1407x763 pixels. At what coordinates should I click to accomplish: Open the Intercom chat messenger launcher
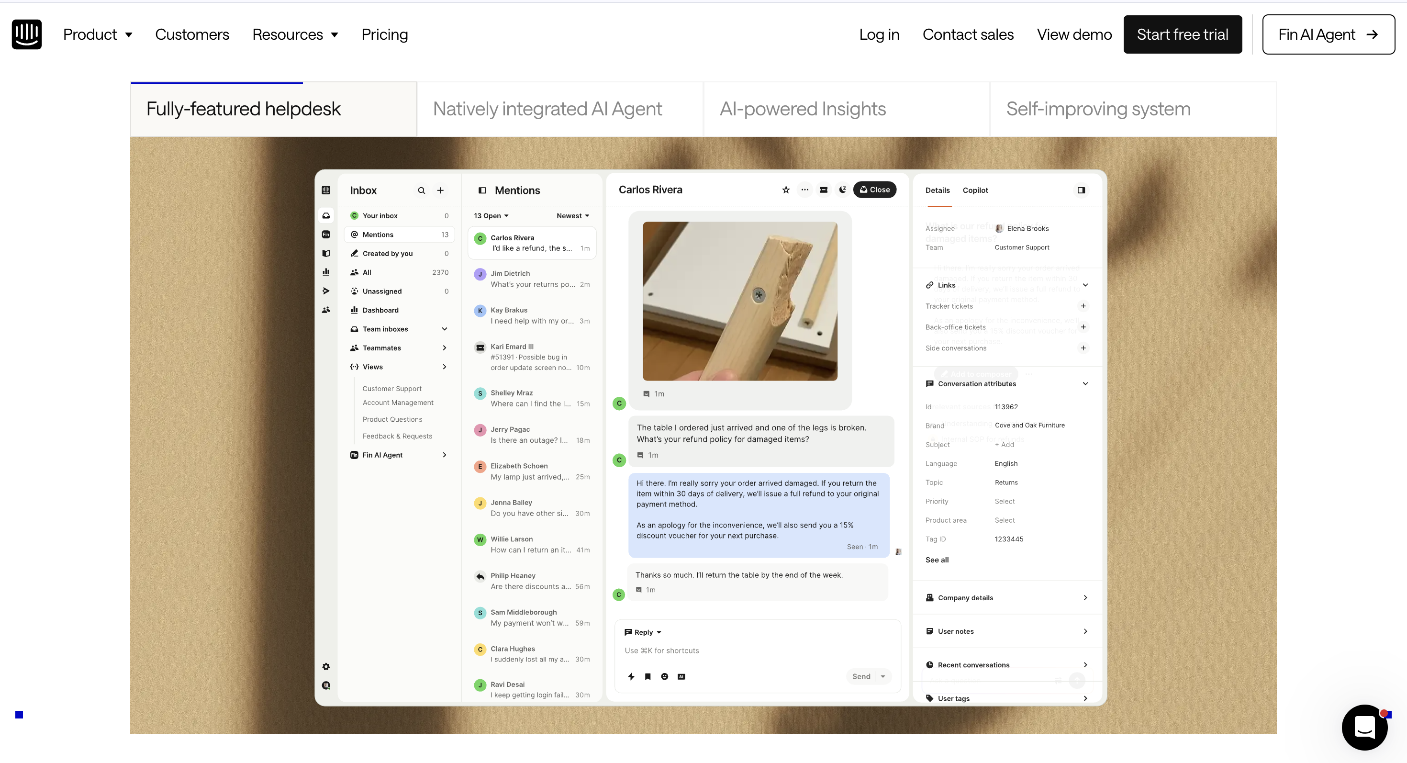click(x=1364, y=727)
